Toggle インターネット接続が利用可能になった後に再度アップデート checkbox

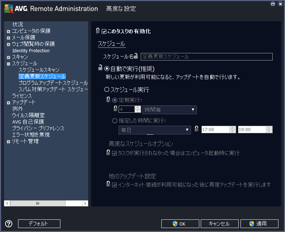[x=114, y=185]
